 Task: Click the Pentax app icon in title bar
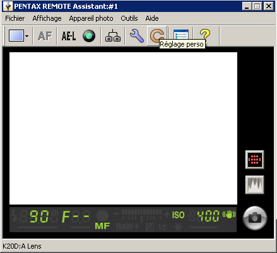tap(8, 6)
